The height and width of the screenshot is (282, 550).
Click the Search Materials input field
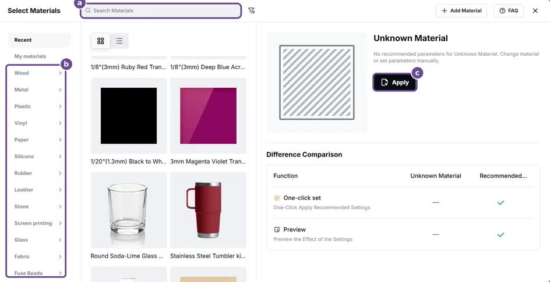tap(161, 10)
